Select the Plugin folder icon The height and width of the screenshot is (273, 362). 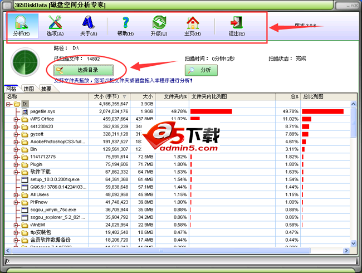click(25, 165)
